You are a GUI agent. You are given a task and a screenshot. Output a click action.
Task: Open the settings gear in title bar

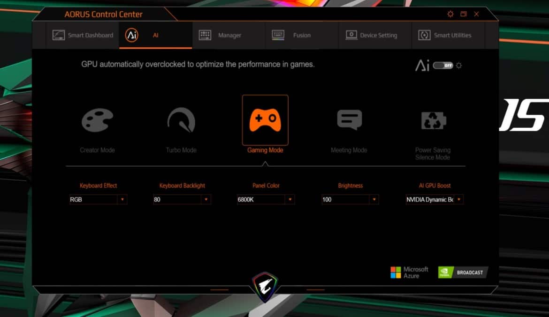click(x=450, y=14)
